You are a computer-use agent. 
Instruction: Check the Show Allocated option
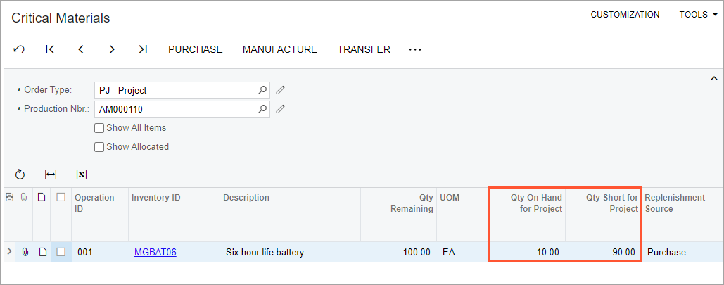tap(99, 147)
